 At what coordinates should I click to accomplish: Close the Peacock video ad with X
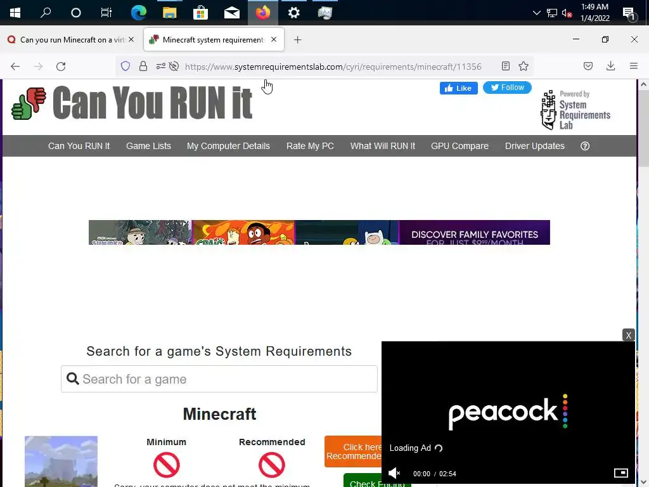pyautogui.click(x=628, y=335)
